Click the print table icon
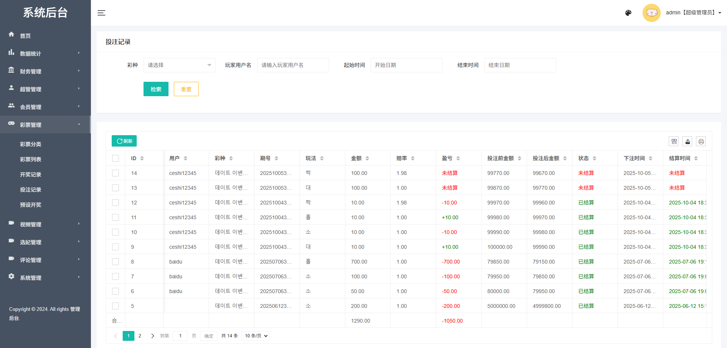The width and height of the screenshot is (727, 348). coord(701,141)
